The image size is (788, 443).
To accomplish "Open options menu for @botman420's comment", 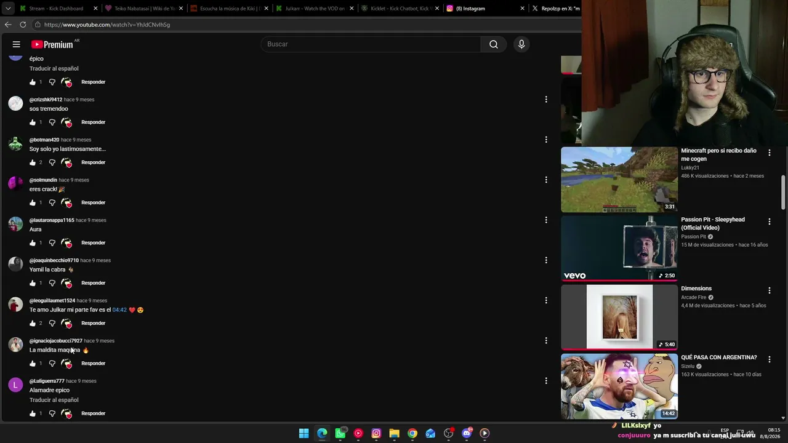I will [x=546, y=140].
